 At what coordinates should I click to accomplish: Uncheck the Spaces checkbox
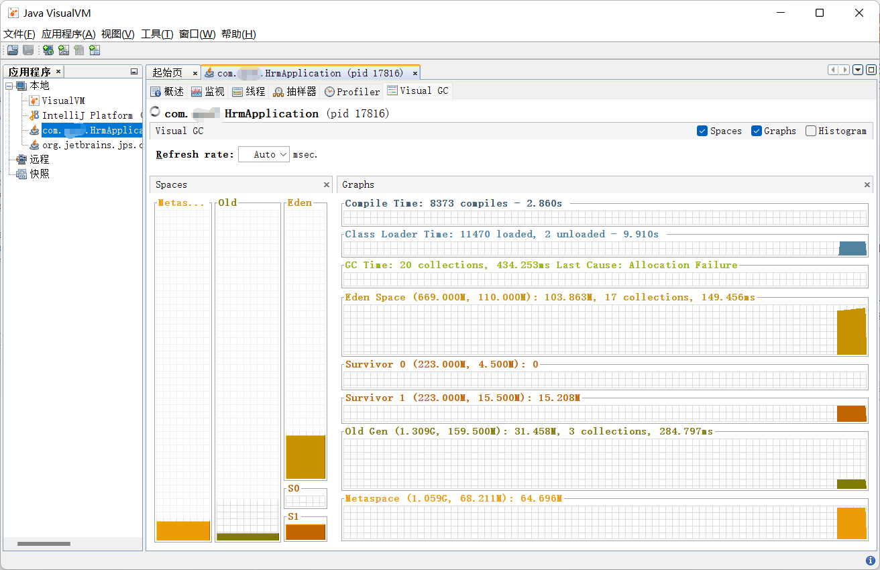coord(702,131)
